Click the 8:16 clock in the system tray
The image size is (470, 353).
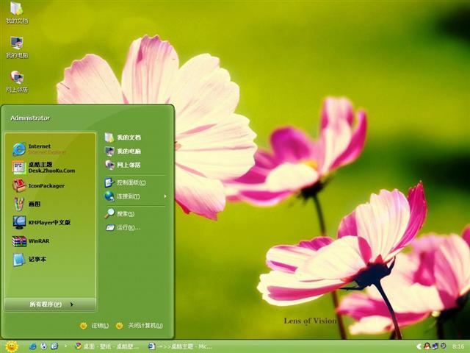click(458, 346)
